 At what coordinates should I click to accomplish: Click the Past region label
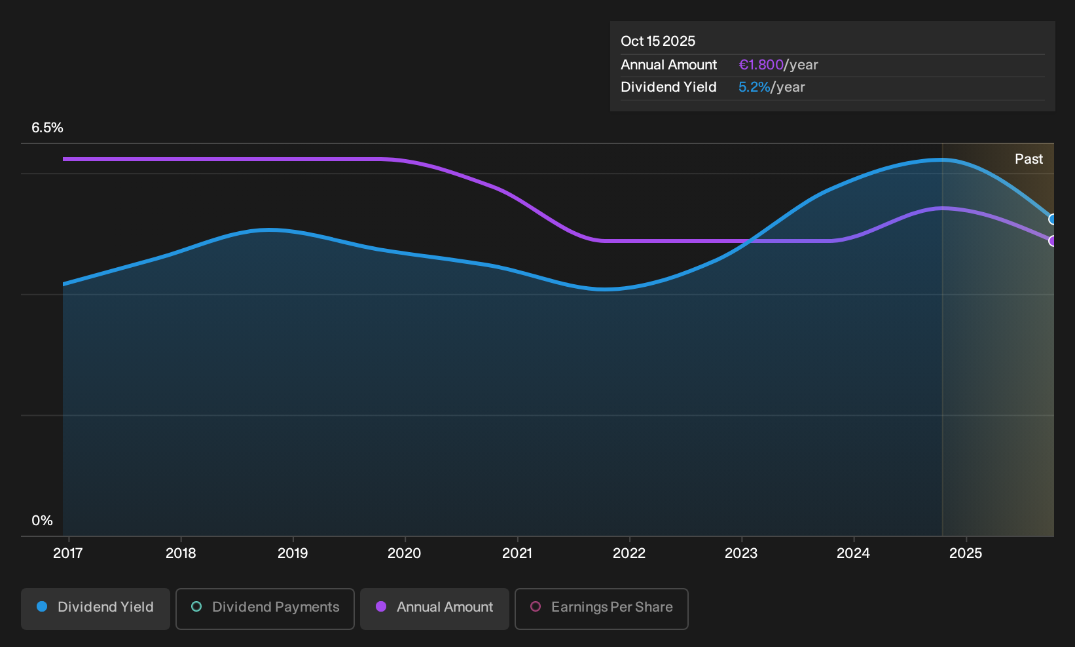click(1029, 159)
